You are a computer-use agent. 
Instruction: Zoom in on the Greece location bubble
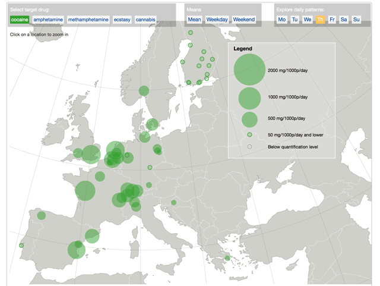pyautogui.click(x=227, y=258)
